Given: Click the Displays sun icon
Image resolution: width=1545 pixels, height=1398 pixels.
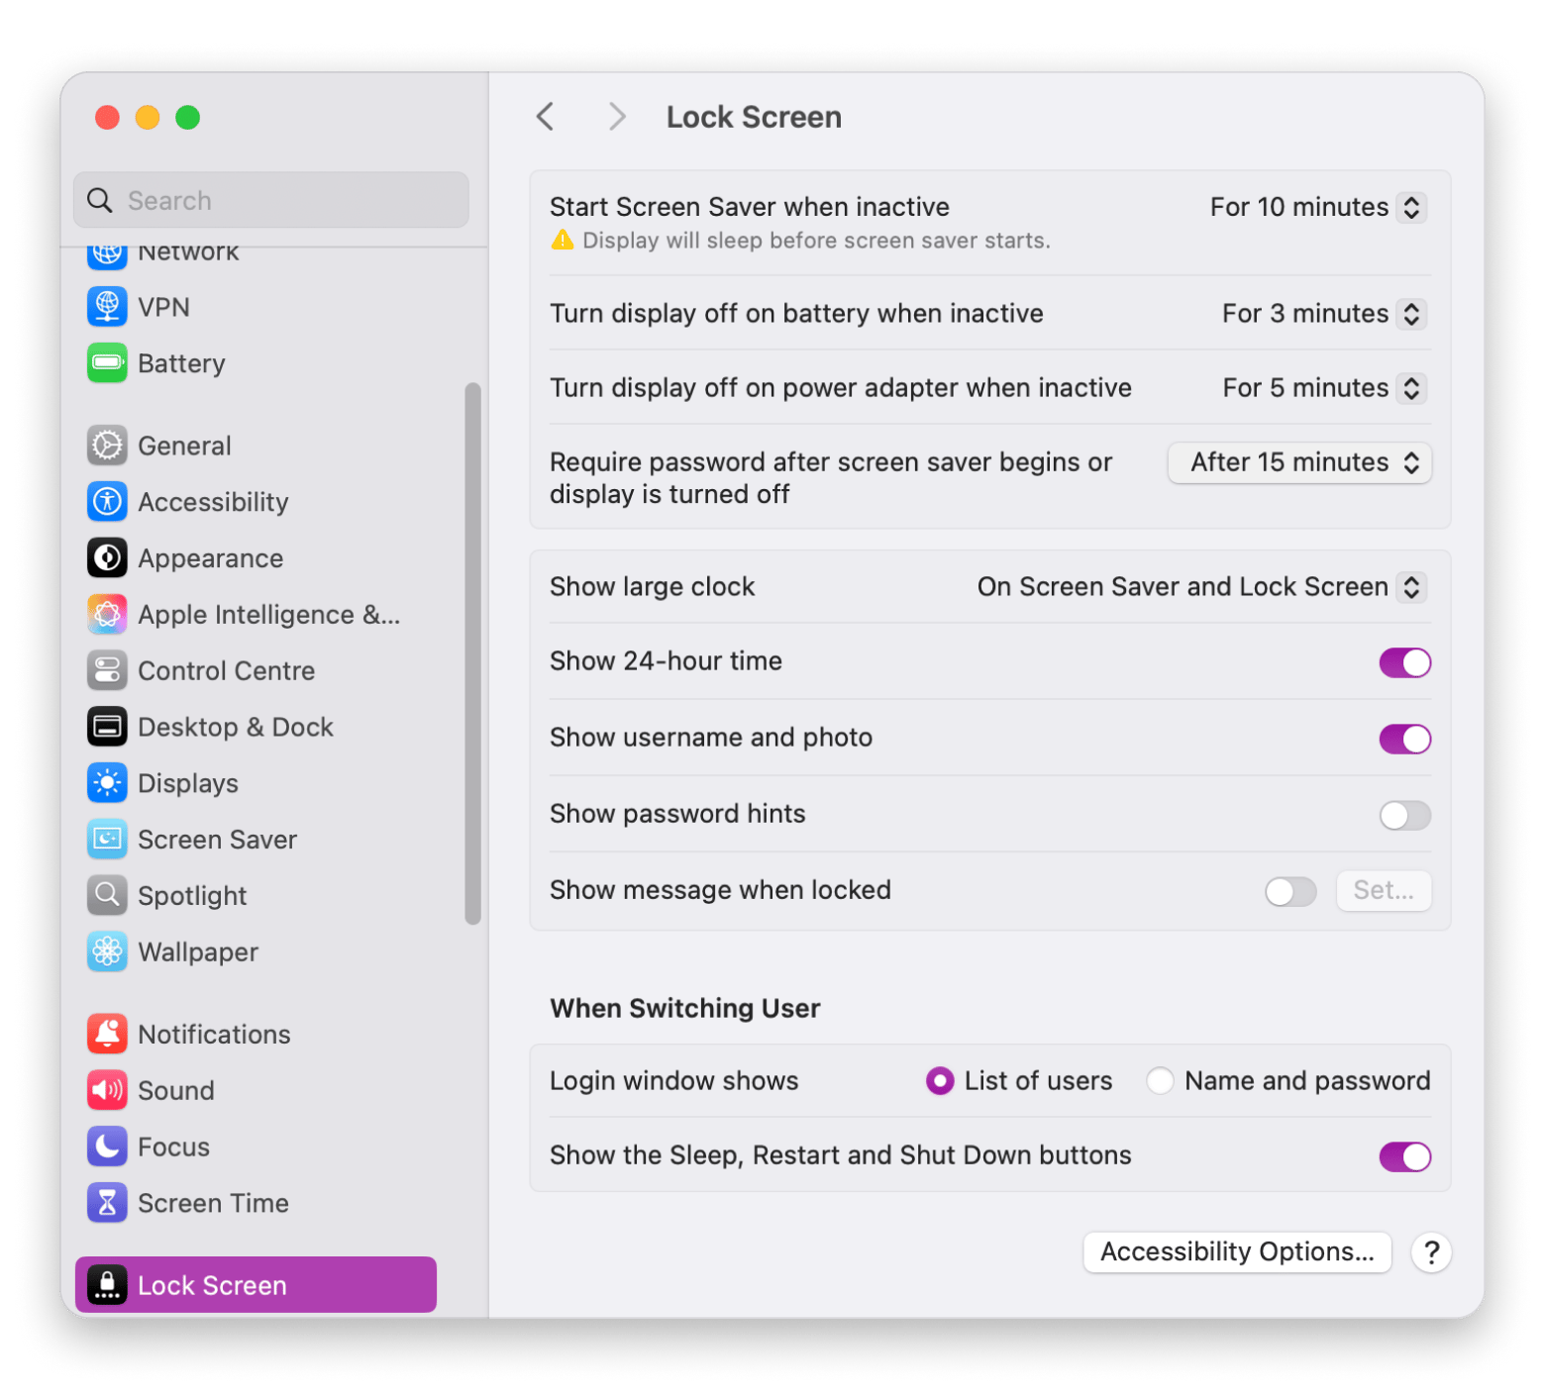Looking at the screenshot, I should tap(107, 783).
